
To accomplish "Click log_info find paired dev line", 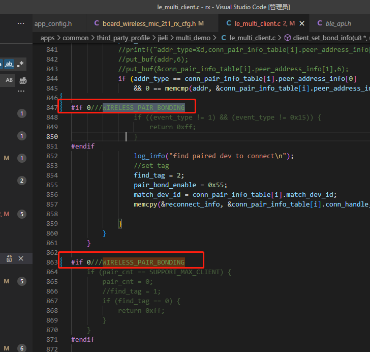I will point(214,156).
